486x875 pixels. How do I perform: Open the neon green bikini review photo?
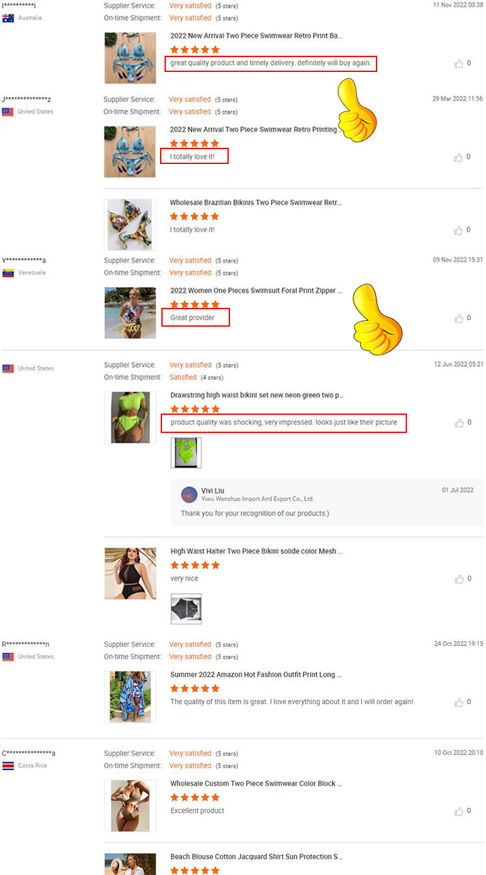(186, 452)
